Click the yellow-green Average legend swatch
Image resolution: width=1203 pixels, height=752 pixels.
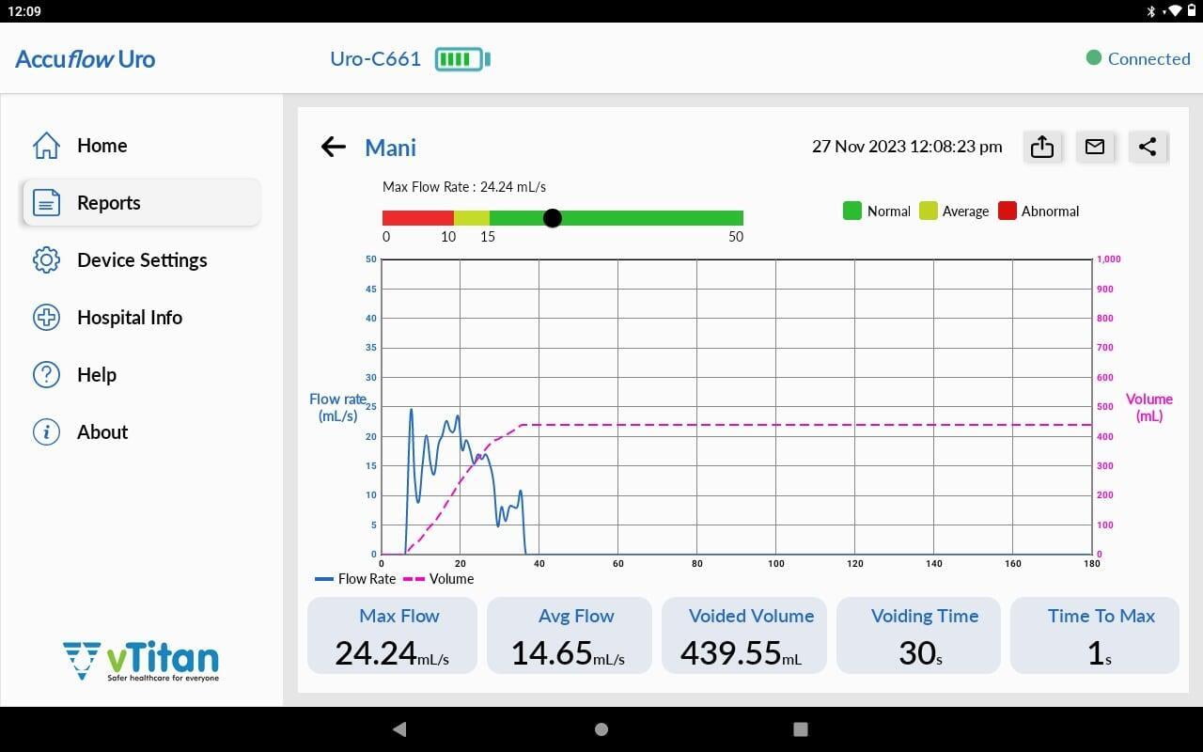coord(928,211)
